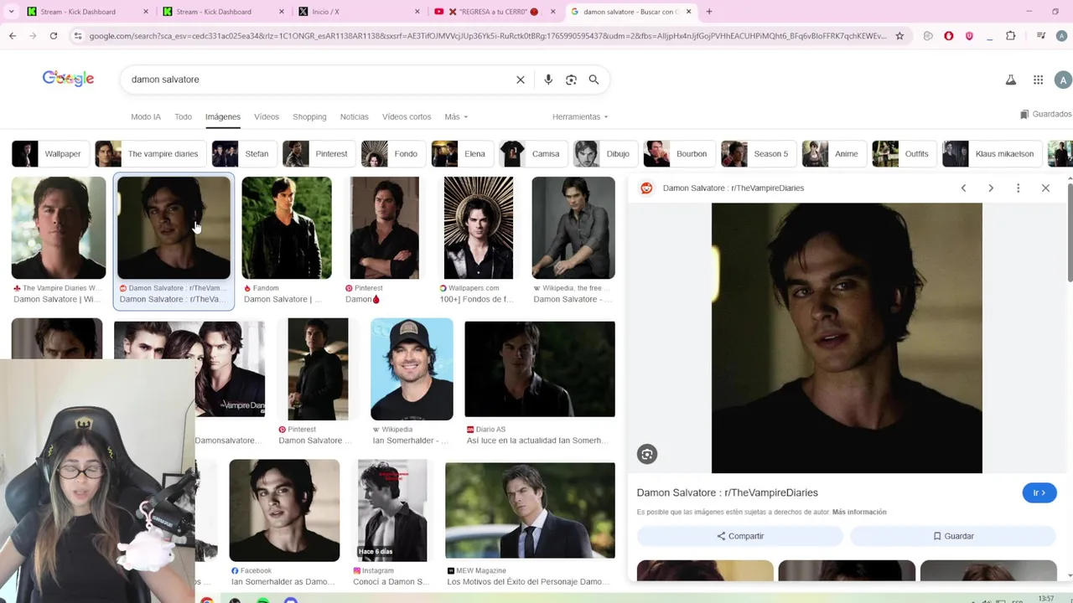Go forward in browser history
The width and height of the screenshot is (1073, 603).
coord(33,36)
